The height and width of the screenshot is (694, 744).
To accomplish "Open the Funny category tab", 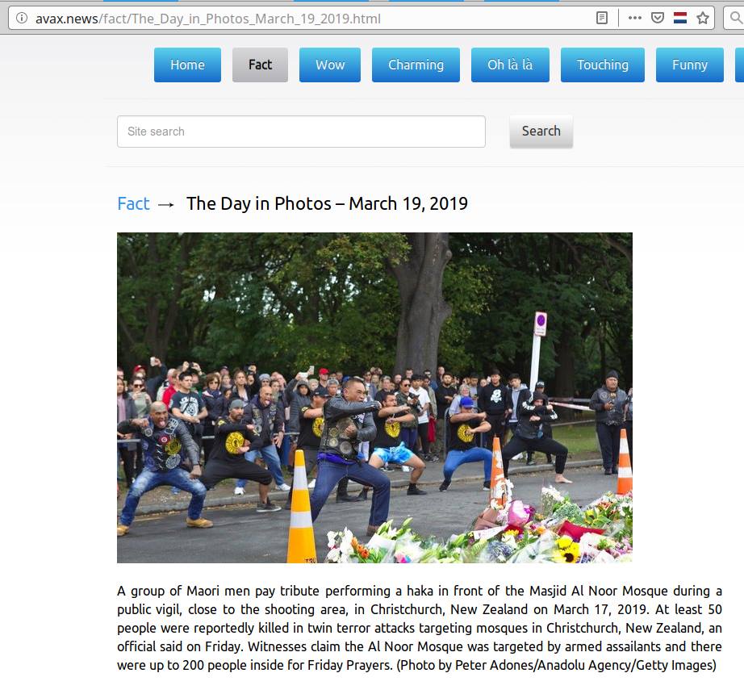I will (x=690, y=65).
